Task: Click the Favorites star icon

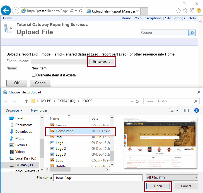Action: tap(185, 10)
